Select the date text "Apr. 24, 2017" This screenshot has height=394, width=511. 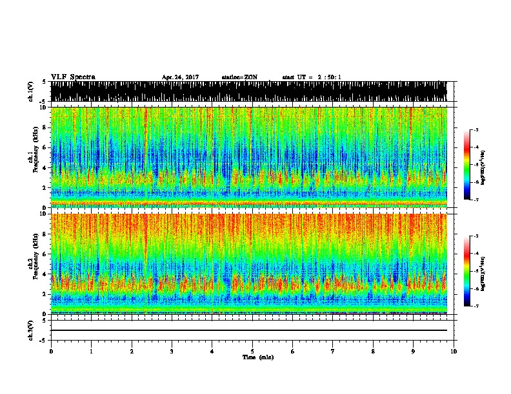click(x=180, y=77)
